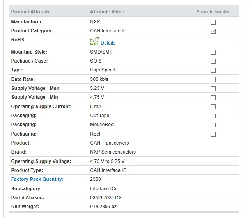Click the Subcategory: label

click(27, 189)
